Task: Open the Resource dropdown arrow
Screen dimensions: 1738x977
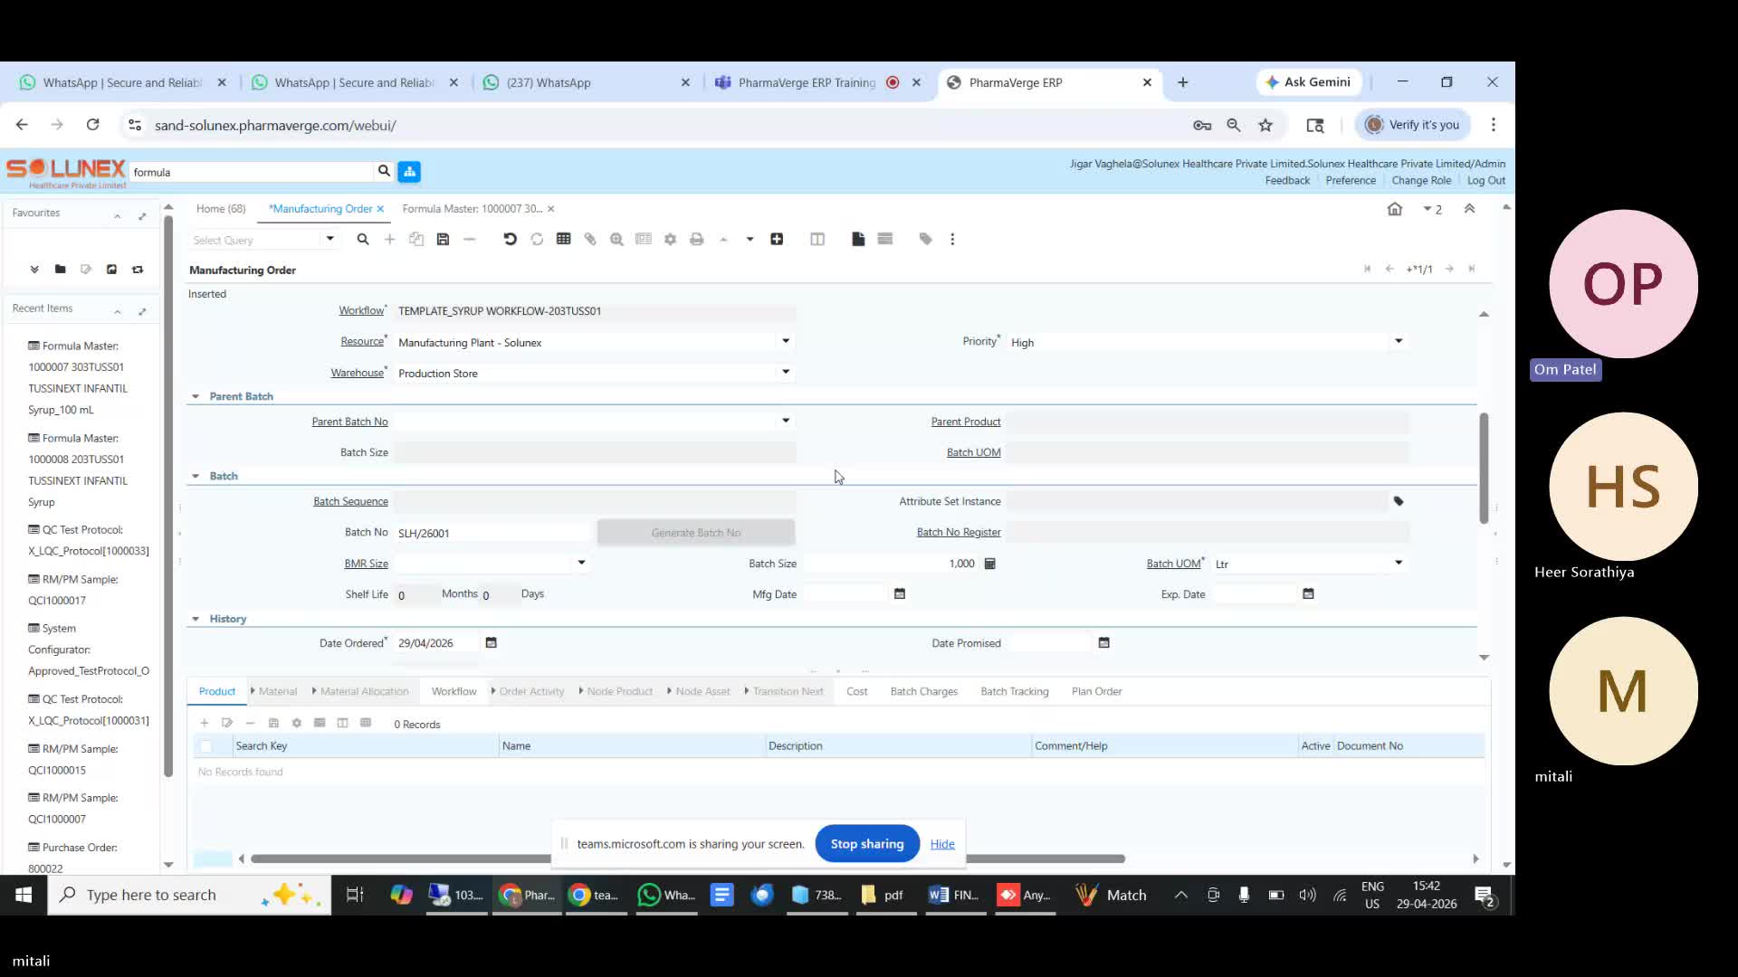Action: 786,341
